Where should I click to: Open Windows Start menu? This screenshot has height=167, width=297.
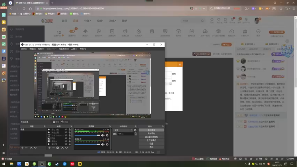pyautogui.click(x=4, y=164)
